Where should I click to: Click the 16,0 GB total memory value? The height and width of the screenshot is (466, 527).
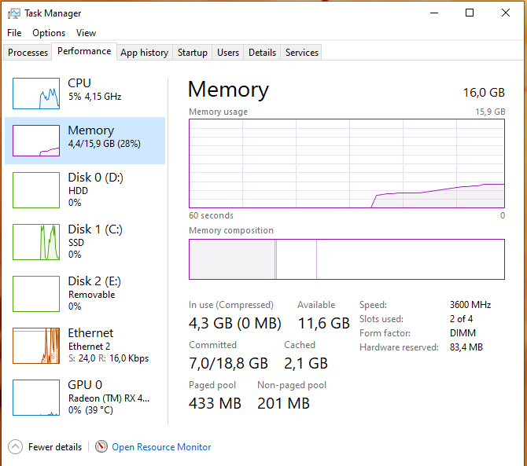point(484,92)
